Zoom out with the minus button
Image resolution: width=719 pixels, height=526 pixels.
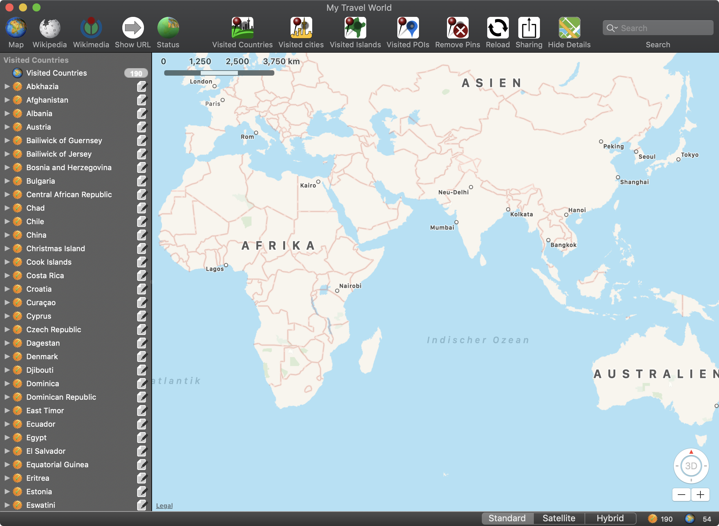point(681,495)
